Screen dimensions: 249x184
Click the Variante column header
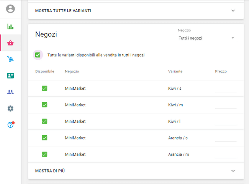175,71
